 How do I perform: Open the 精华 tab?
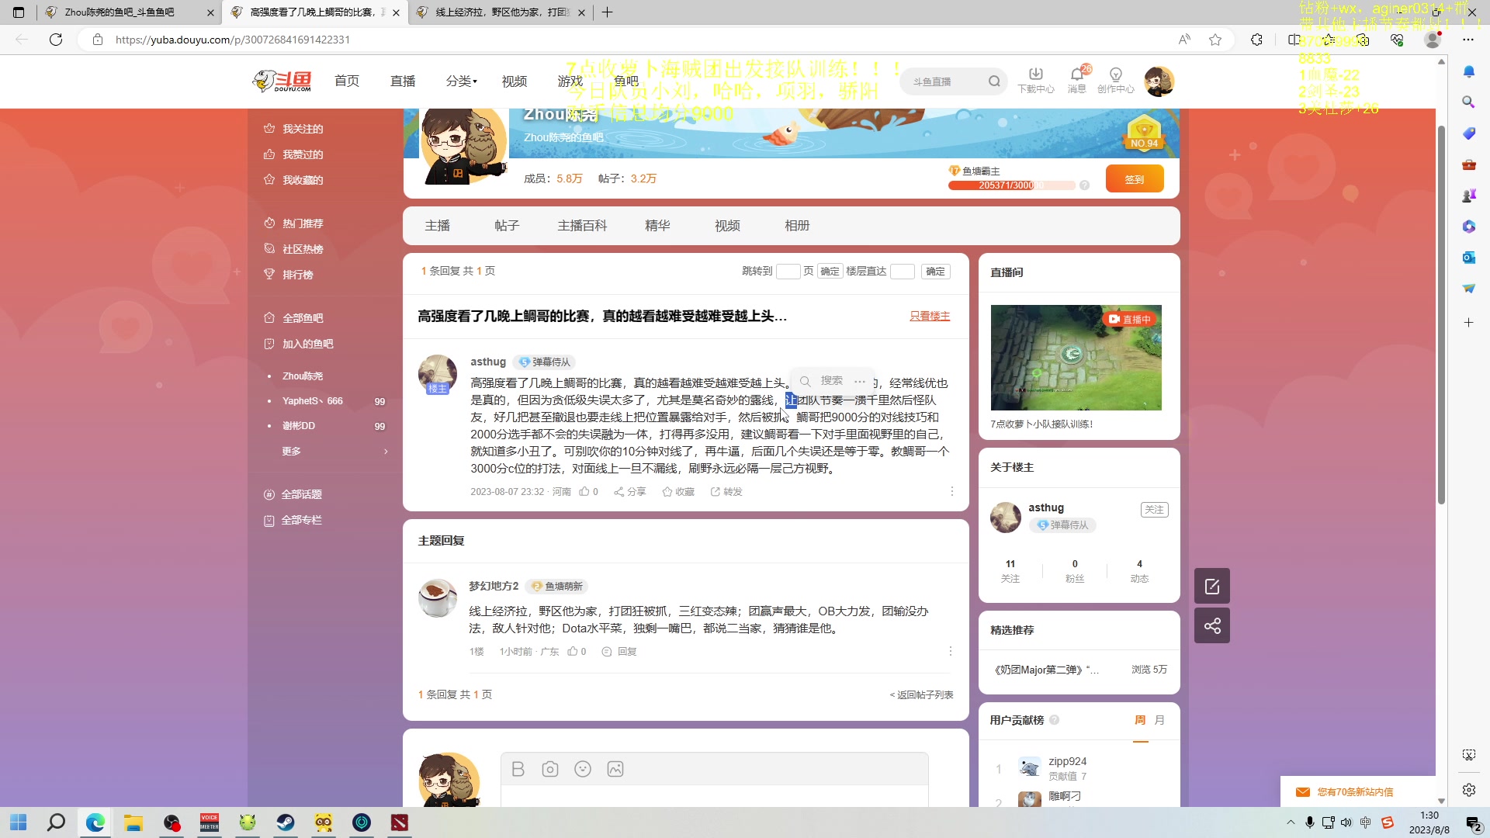(658, 226)
